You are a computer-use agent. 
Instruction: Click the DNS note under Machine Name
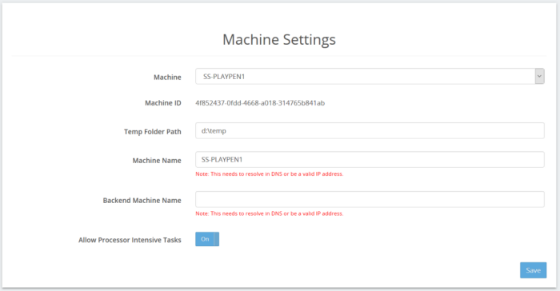pyautogui.click(x=270, y=174)
